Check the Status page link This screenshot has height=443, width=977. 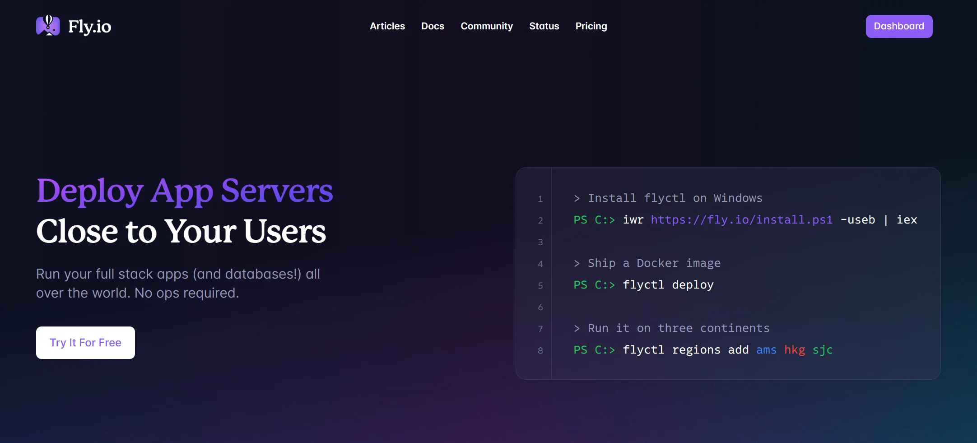pyautogui.click(x=544, y=26)
